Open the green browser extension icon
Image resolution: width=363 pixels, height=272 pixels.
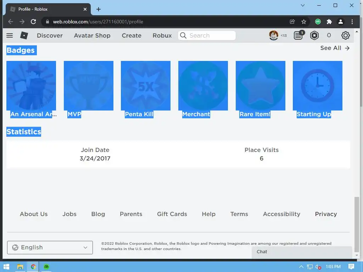pos(318,22)
